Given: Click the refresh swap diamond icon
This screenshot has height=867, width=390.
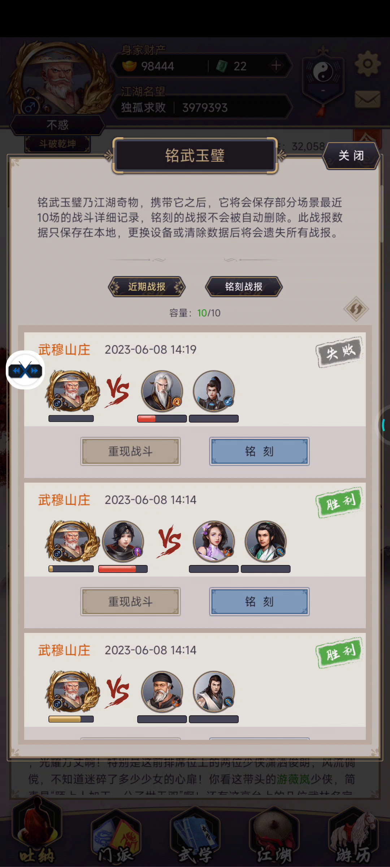Looking at the screenshot, I should (356, 309).
